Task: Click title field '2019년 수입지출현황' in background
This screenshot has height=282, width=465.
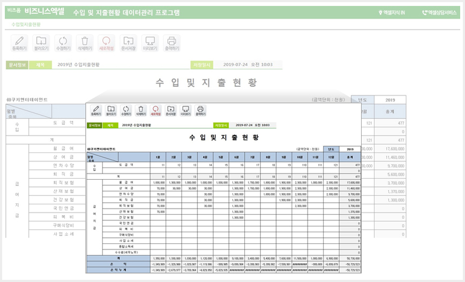Action: click(x=121, y=65)
